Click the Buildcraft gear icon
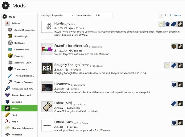This screenshot has width=185, height=137. 10,43
